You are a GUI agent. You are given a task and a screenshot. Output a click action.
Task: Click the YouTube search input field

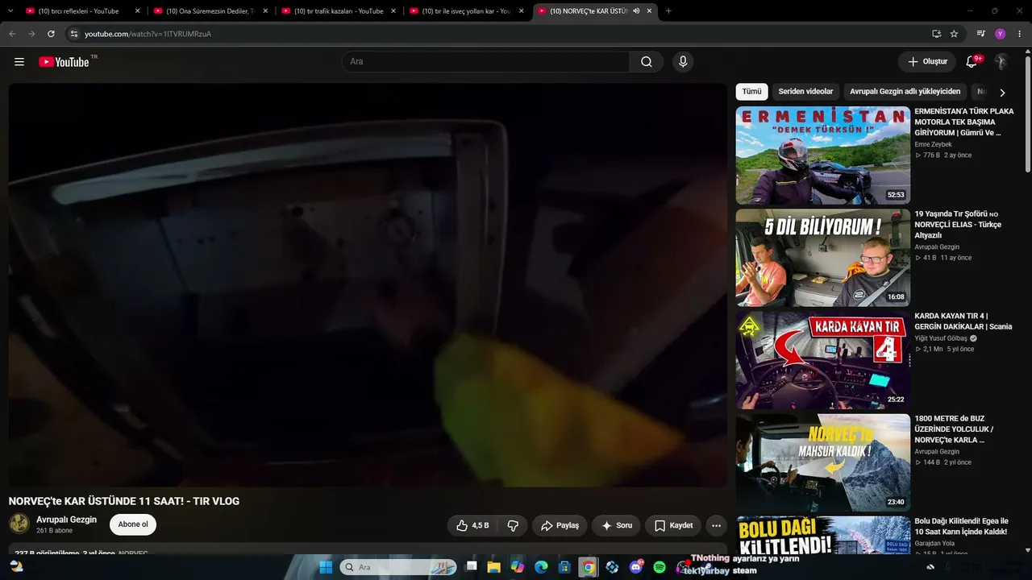(x=485, y=62)
